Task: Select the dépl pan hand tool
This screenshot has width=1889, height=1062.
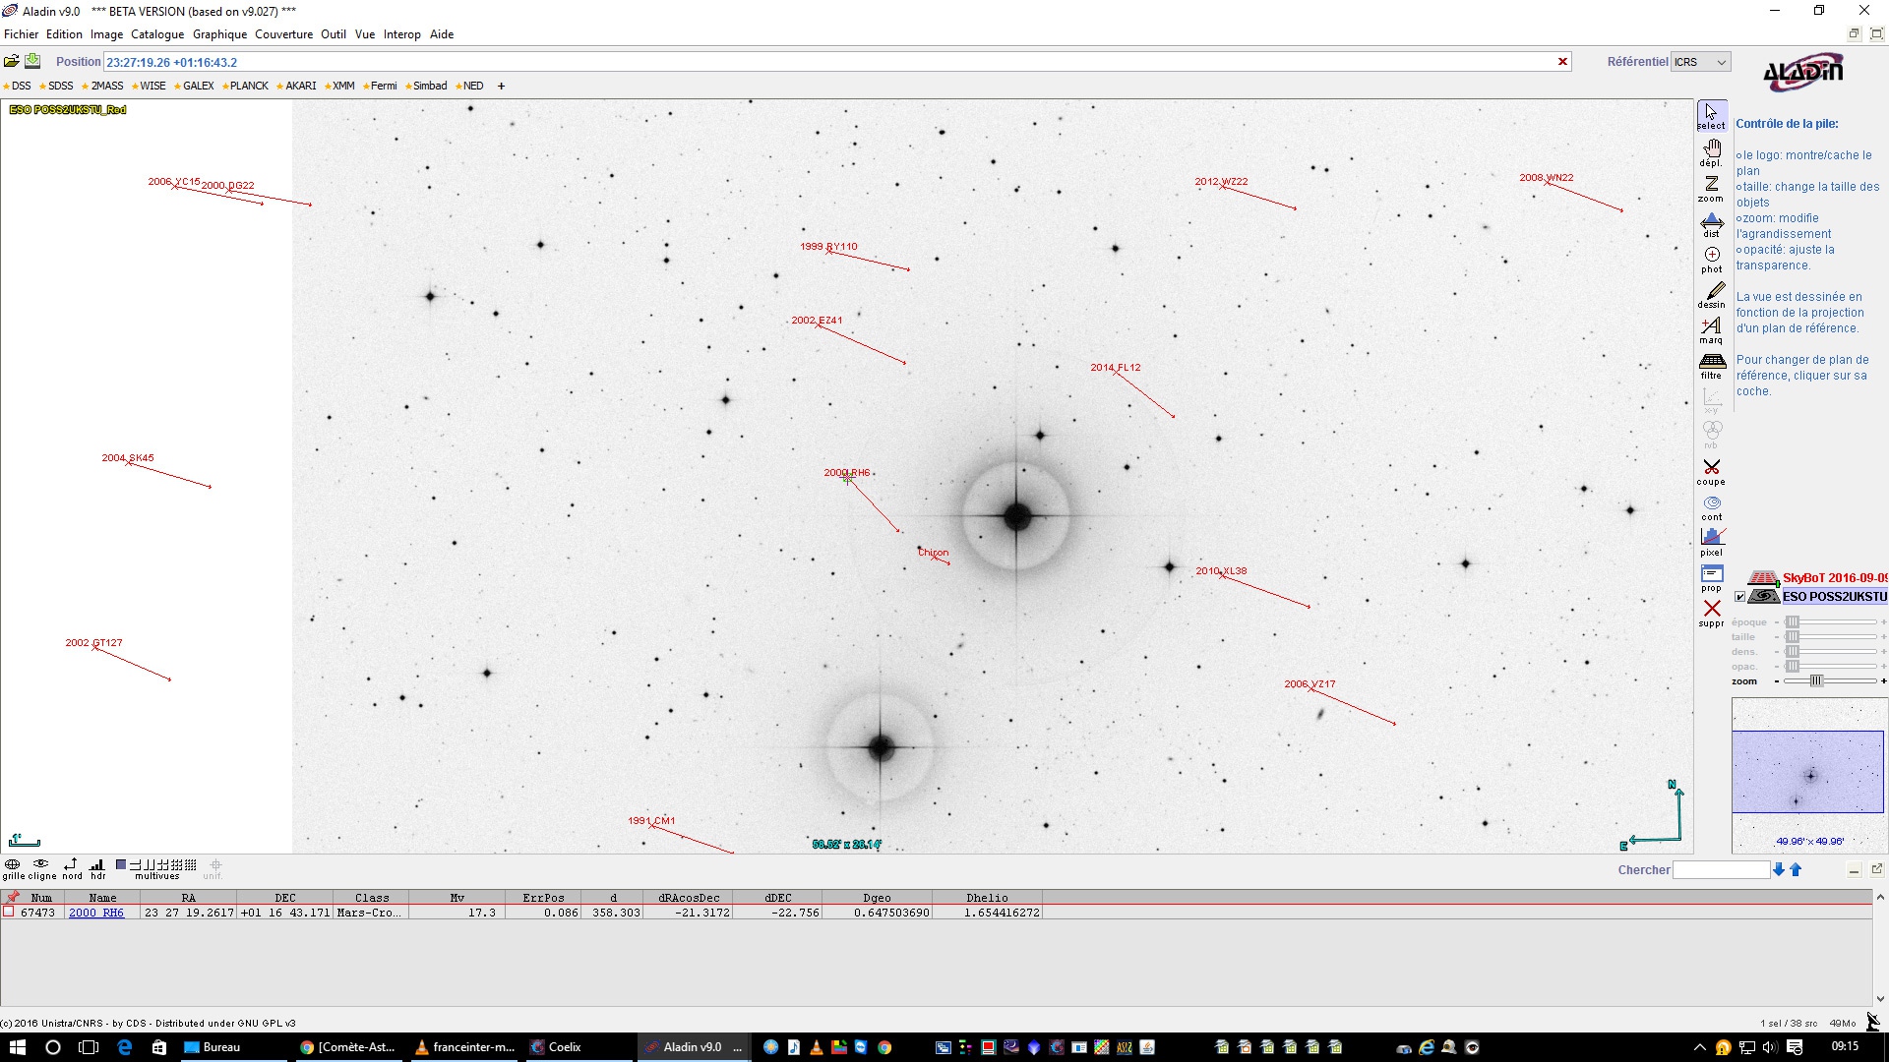Action: [1711, 152]
